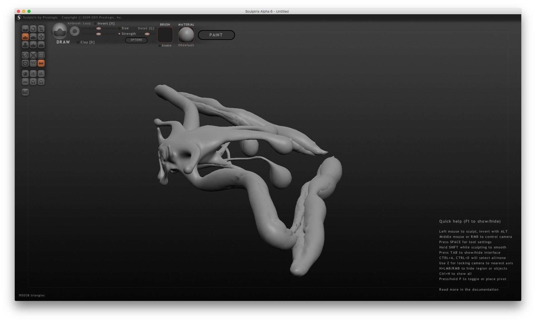
Task: Select the Size pressure radio dot
Action: (119, 28)
